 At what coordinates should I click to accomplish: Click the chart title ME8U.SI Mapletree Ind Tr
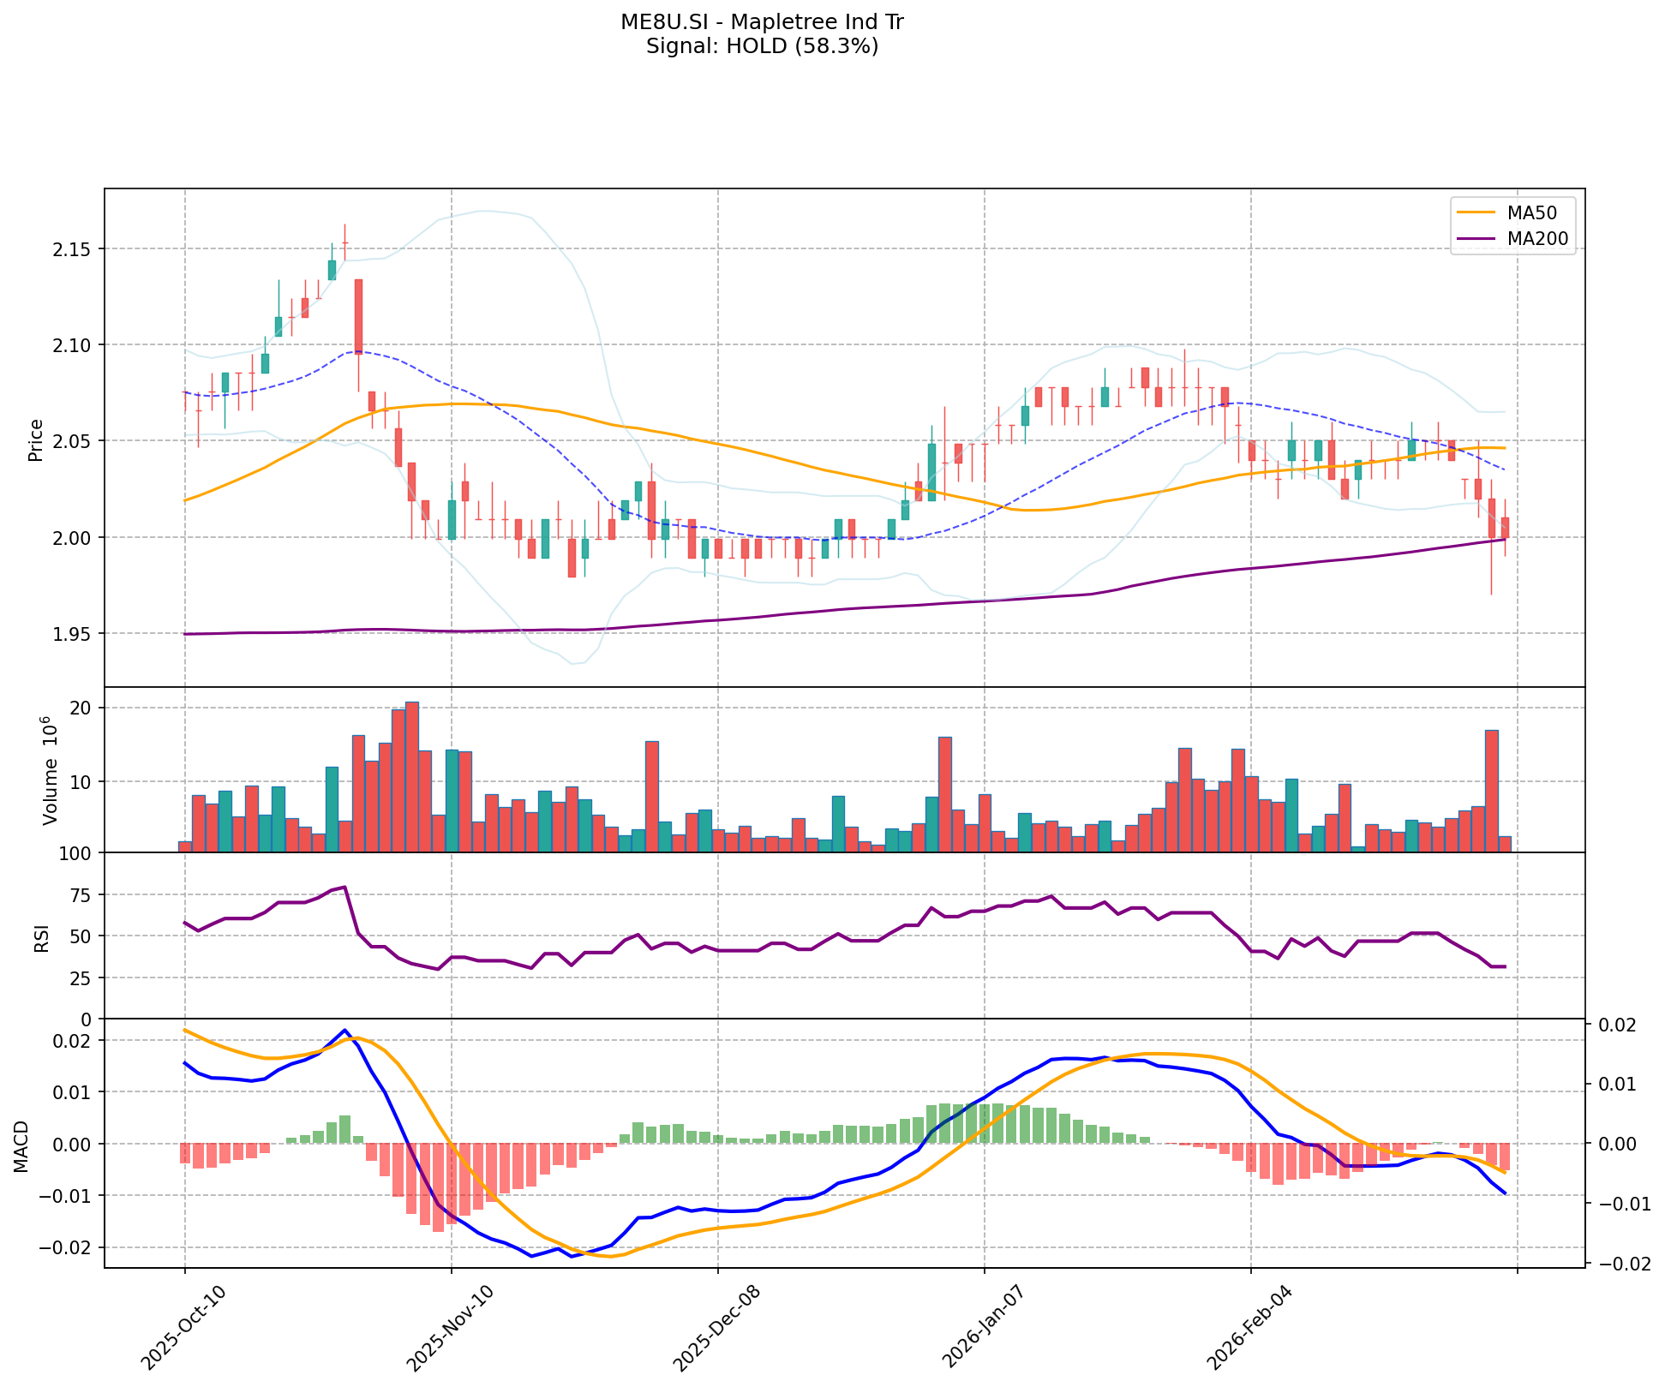point(762,22)
